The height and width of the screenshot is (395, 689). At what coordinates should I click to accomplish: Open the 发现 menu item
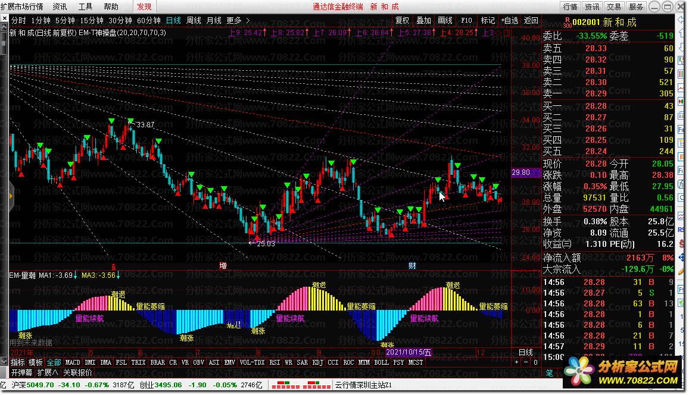144,7
